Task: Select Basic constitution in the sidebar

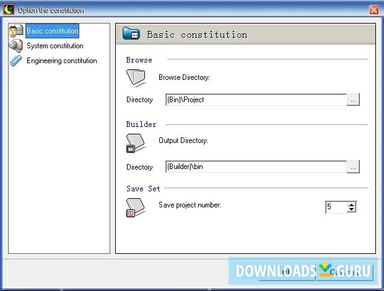Action: (52, 31)
